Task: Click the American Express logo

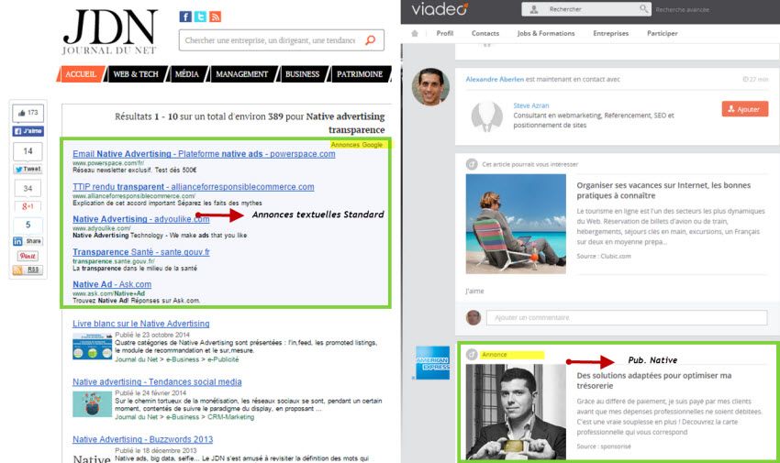Action: point(432,363)
